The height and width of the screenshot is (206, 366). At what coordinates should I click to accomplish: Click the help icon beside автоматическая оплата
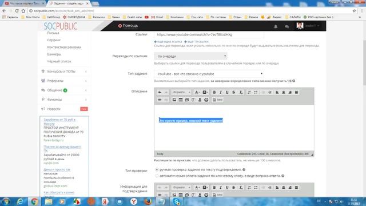(283, 176)
